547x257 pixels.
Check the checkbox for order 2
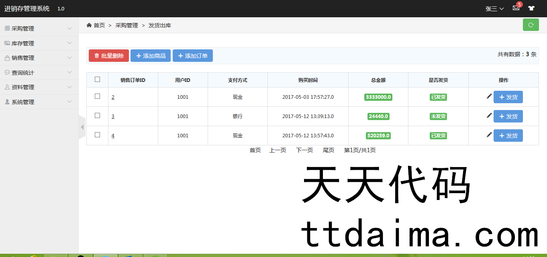[97, 96]
